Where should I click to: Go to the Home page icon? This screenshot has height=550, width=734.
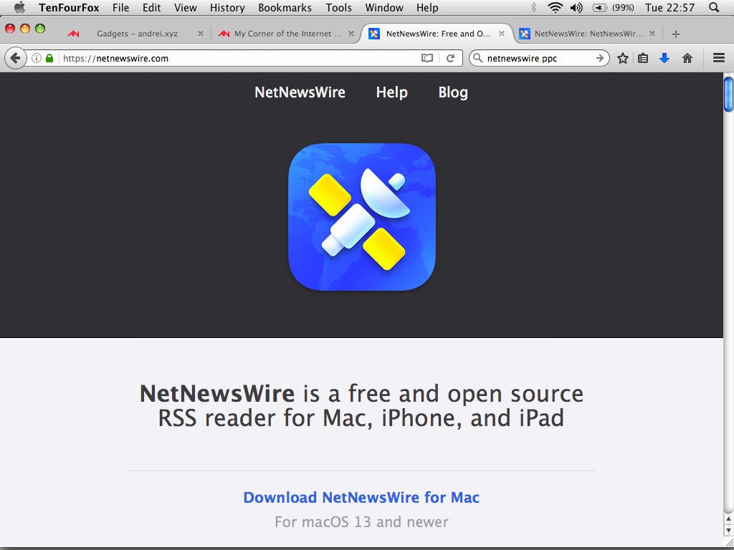pyautogui.click(x=687, y=58)
